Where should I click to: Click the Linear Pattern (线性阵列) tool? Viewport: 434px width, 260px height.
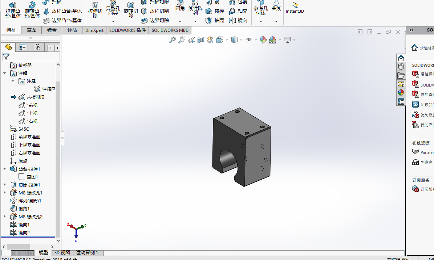tap(195, 8)
